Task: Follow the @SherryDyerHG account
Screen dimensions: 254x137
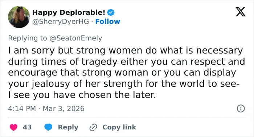Action: coord(107,21)
